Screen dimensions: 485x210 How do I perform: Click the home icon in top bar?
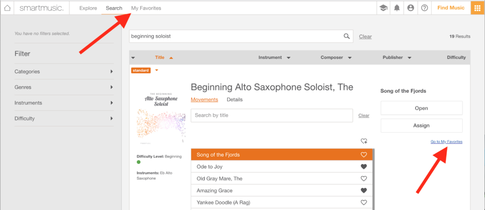coord(7,8)
